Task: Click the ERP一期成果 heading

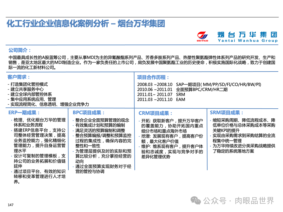Action: tap(24, 113)
